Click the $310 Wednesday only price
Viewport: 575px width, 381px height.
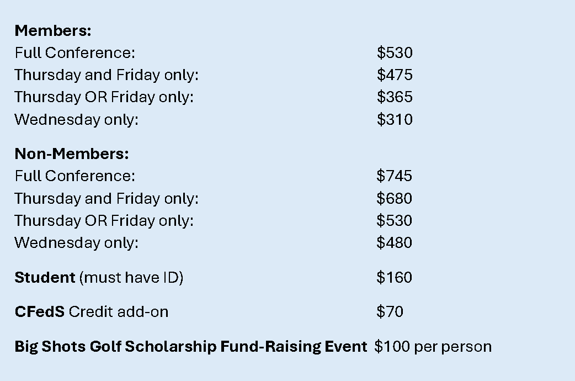coord(395,120)
